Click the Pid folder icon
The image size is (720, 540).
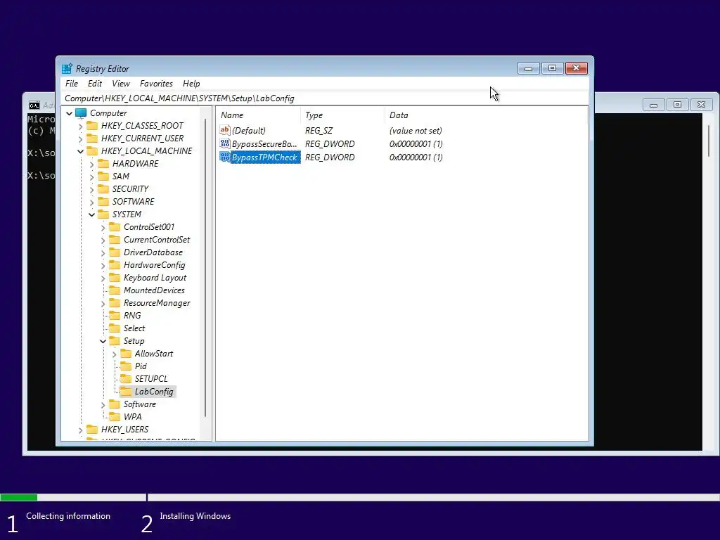[x=126, y=366]
